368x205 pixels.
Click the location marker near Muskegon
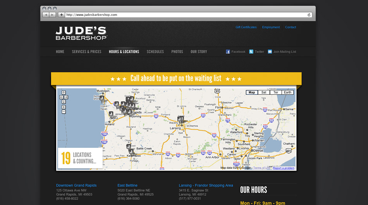point(102,98)
